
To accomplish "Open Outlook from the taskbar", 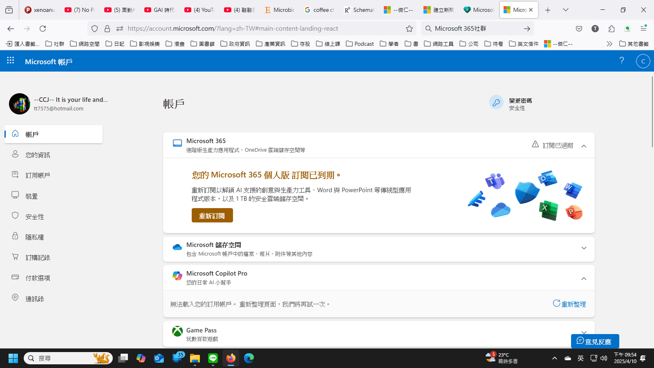I will tap(159, 359).
